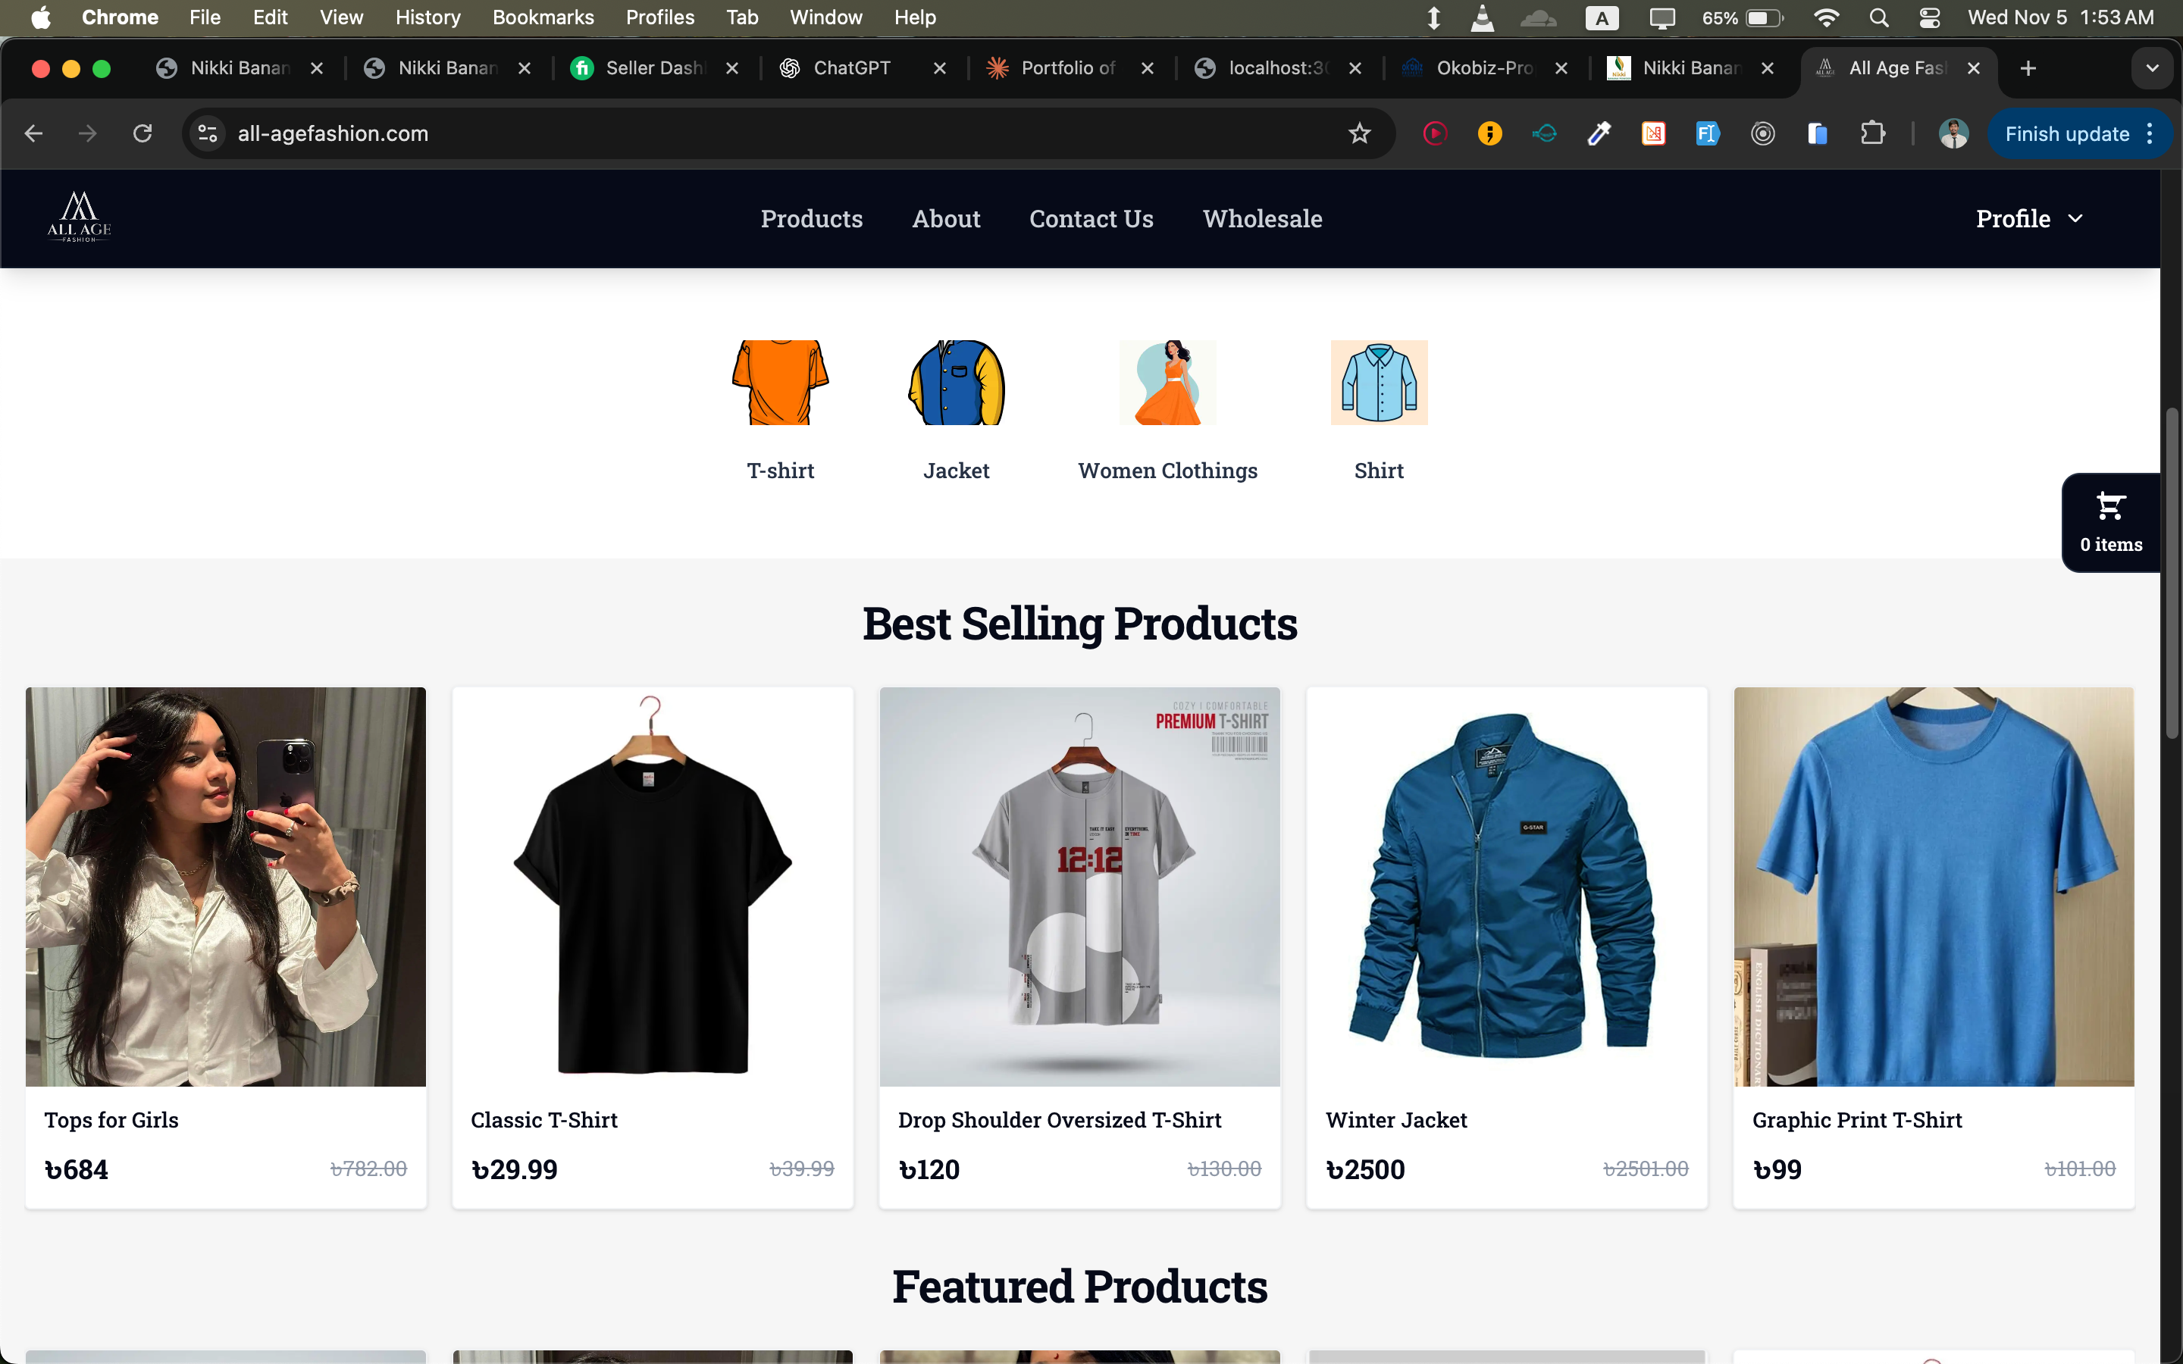Click the reload page icon
Viewport: 2183px width, 1364px height.
[143, 133]
